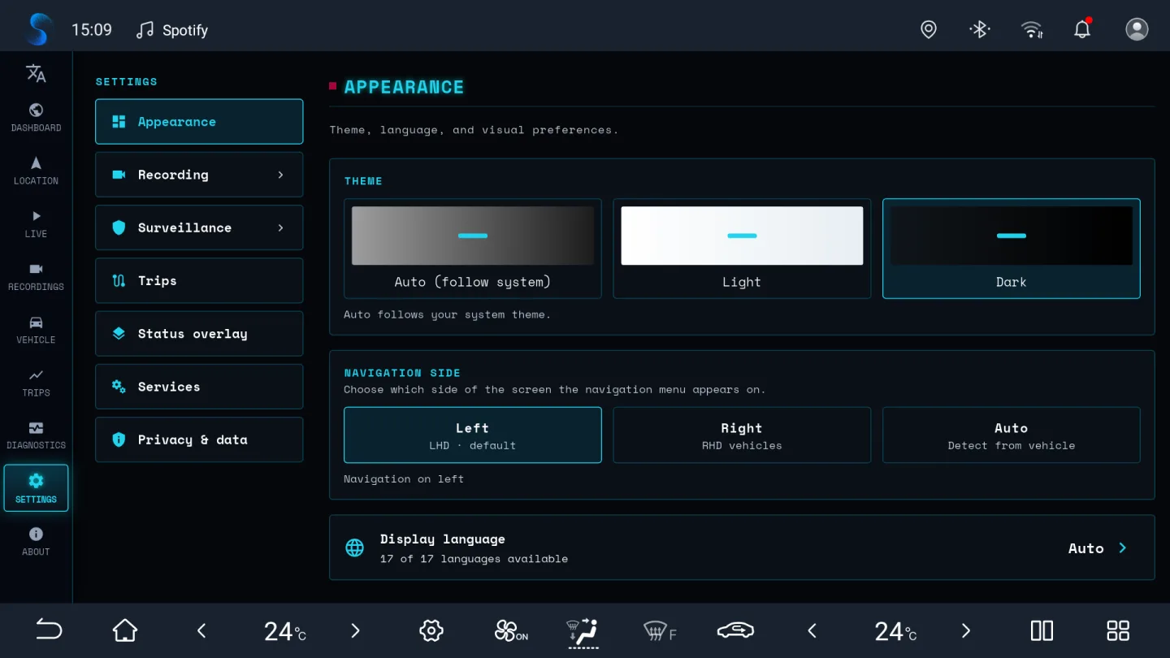This screenshot has width=1170, height=658.
Task: Expand the Recording settings chevron
Action: [281, 175]
